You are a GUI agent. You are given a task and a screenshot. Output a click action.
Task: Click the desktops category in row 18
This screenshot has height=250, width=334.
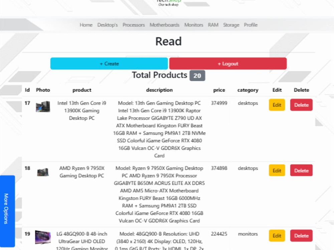(x=248, y=168)
